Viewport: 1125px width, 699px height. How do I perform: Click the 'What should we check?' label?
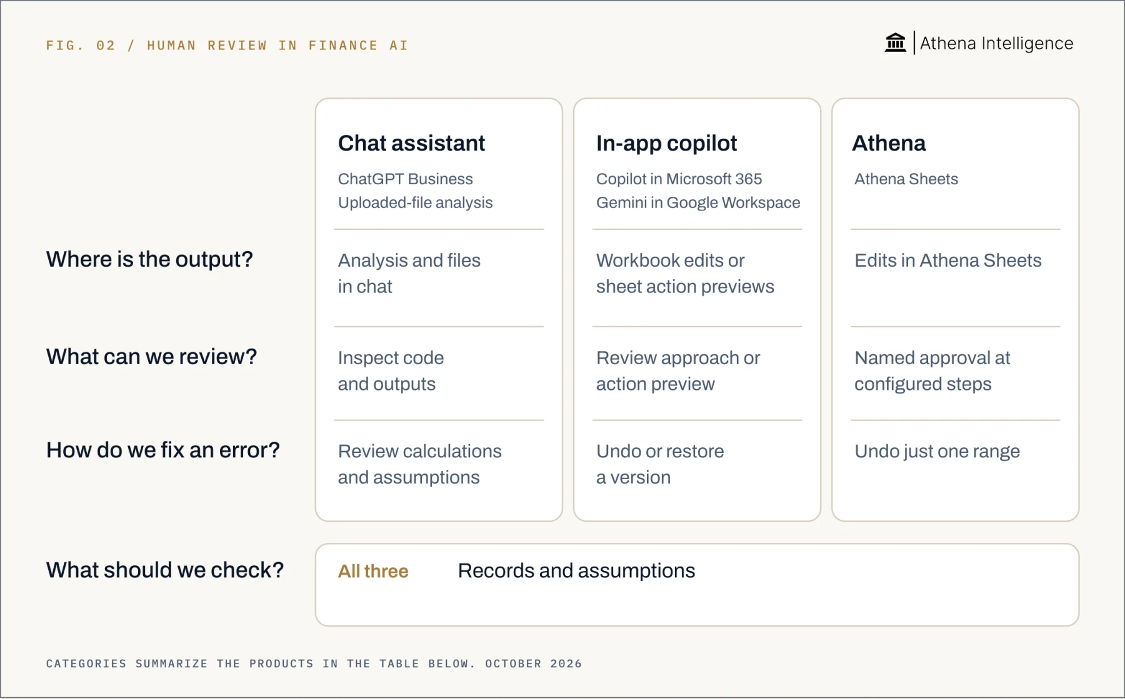coord(165,570)
